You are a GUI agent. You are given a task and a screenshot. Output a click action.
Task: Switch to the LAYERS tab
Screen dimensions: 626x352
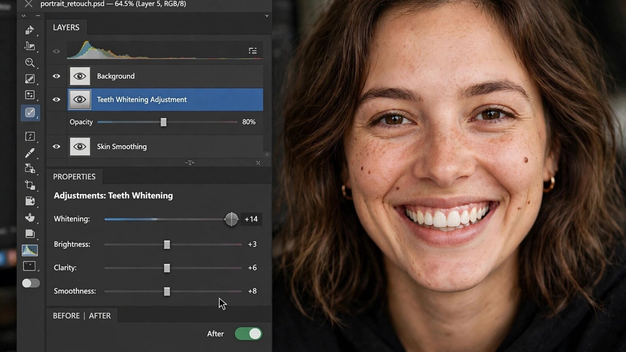pos(66,27)
